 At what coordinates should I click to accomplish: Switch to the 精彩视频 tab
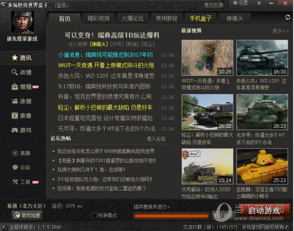pyautogui.click(x=98, y=19)
